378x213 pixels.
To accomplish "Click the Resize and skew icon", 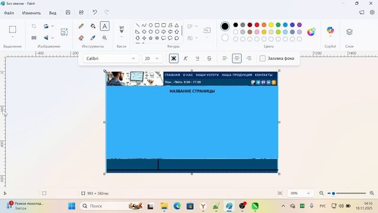I will pyautogui.click(x=34, y=38).
